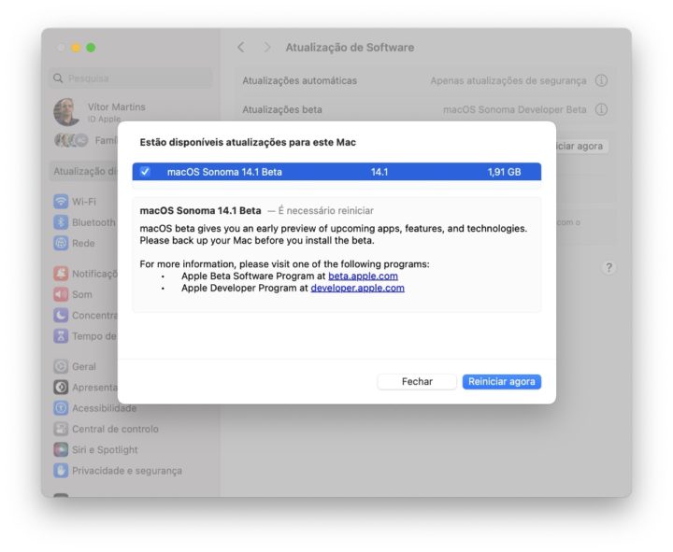Click the yellow minimize window button

tap(76, 48)
